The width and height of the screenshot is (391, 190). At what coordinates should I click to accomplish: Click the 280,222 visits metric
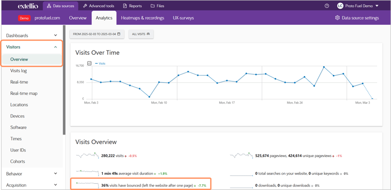coord(112,156)
